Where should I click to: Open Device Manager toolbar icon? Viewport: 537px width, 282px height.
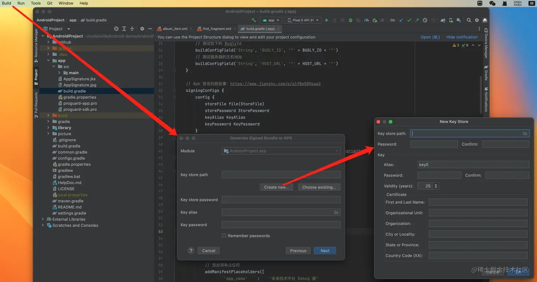tap(451, 20)
